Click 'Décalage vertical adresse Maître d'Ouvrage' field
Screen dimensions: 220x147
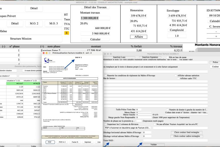click(x=147, y=136)
